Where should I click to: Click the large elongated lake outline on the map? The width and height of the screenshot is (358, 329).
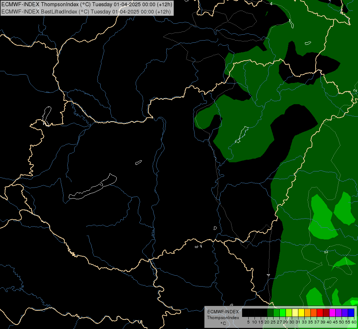pos(93,187)
